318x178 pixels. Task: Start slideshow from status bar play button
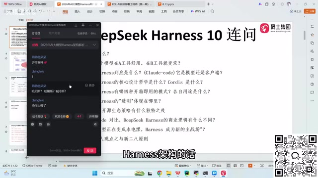point(250,166)
